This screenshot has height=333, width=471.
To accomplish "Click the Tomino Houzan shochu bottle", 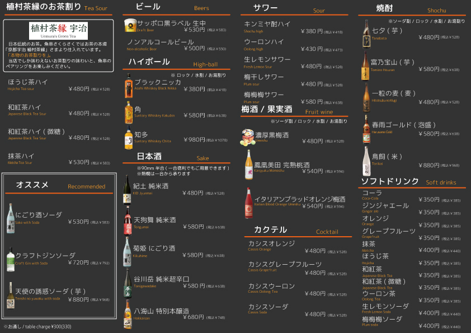I will (365, 66).
